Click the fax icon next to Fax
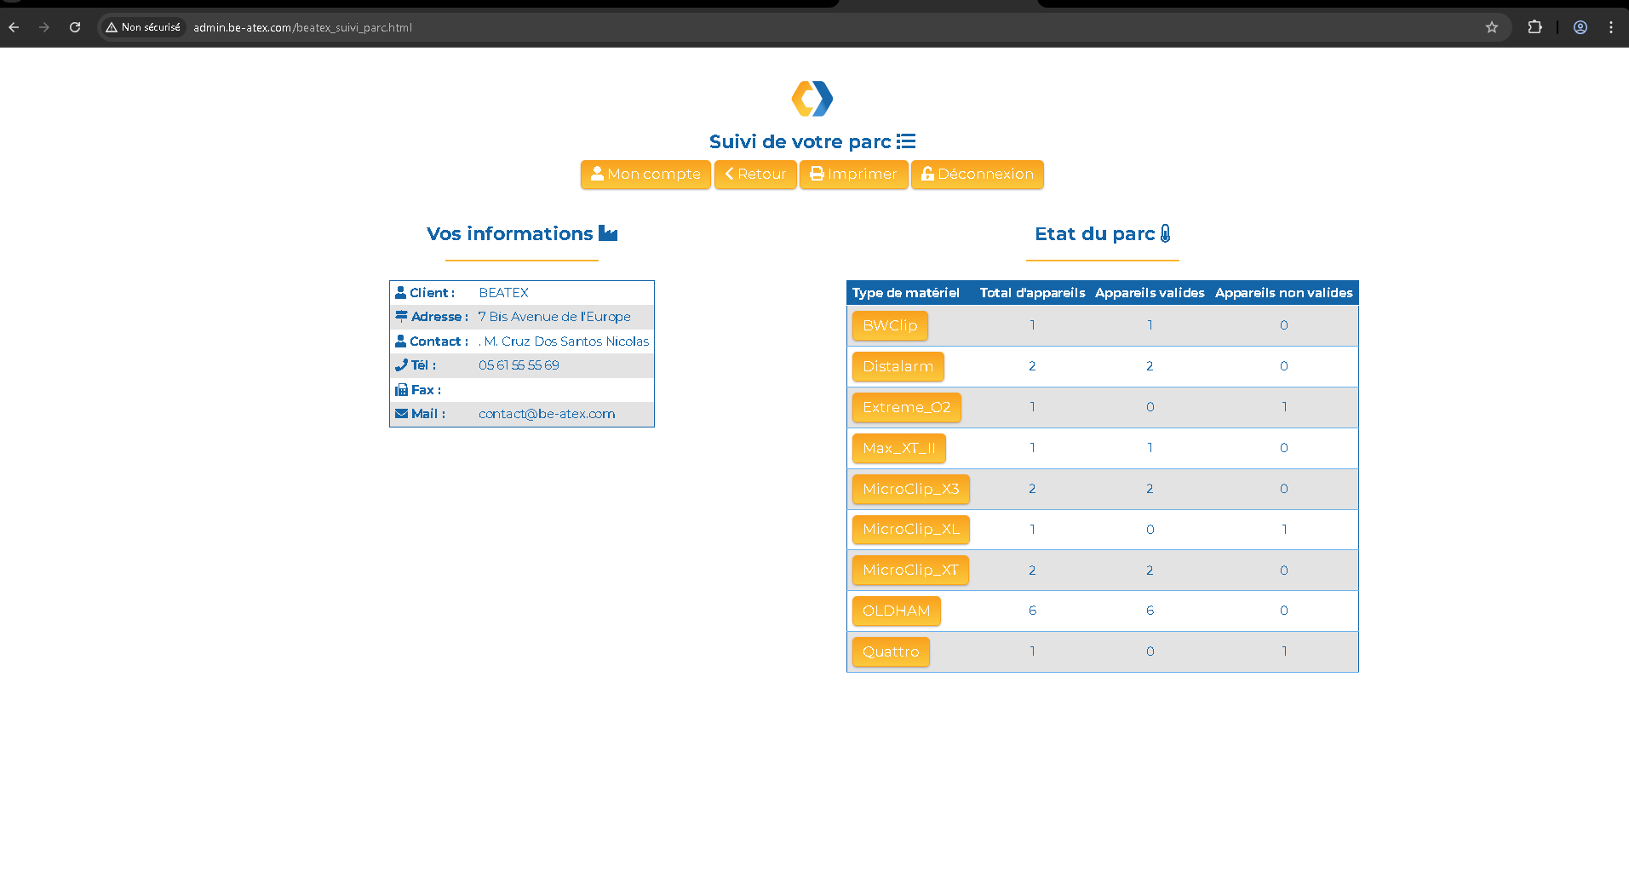Screen dimensions: 1629x878 (401, 389)
